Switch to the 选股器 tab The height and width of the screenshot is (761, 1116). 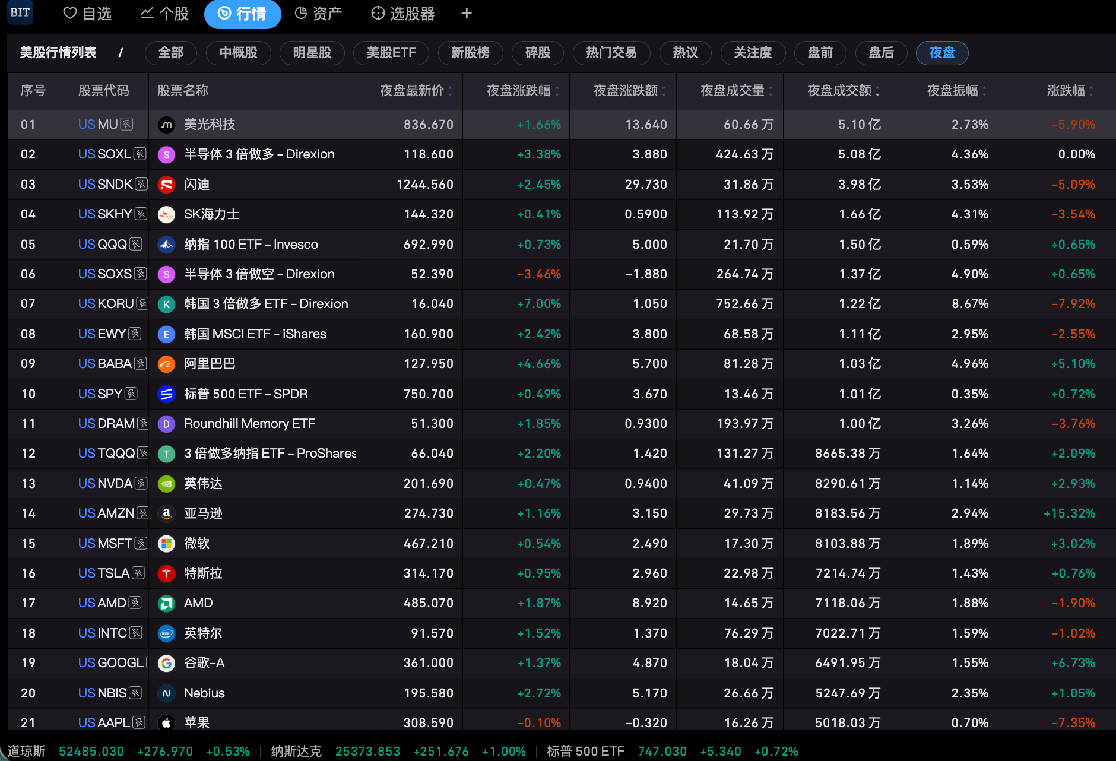[403, 14]
